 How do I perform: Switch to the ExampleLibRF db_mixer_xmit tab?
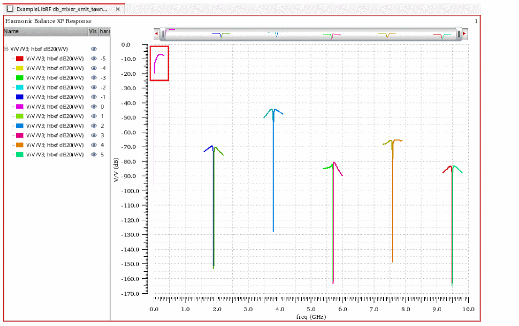pyautogui.click(x=61, y=9)
